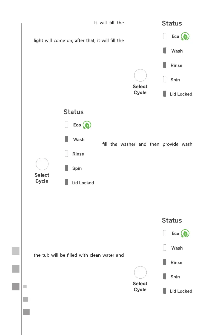Click Lid Locked indicator light in bottom panel

tap(165, 291)
